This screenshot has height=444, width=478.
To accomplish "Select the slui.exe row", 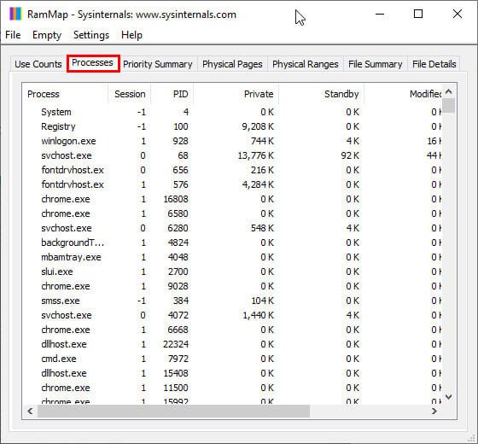I will pyautogui.click(x=232, y=272).
